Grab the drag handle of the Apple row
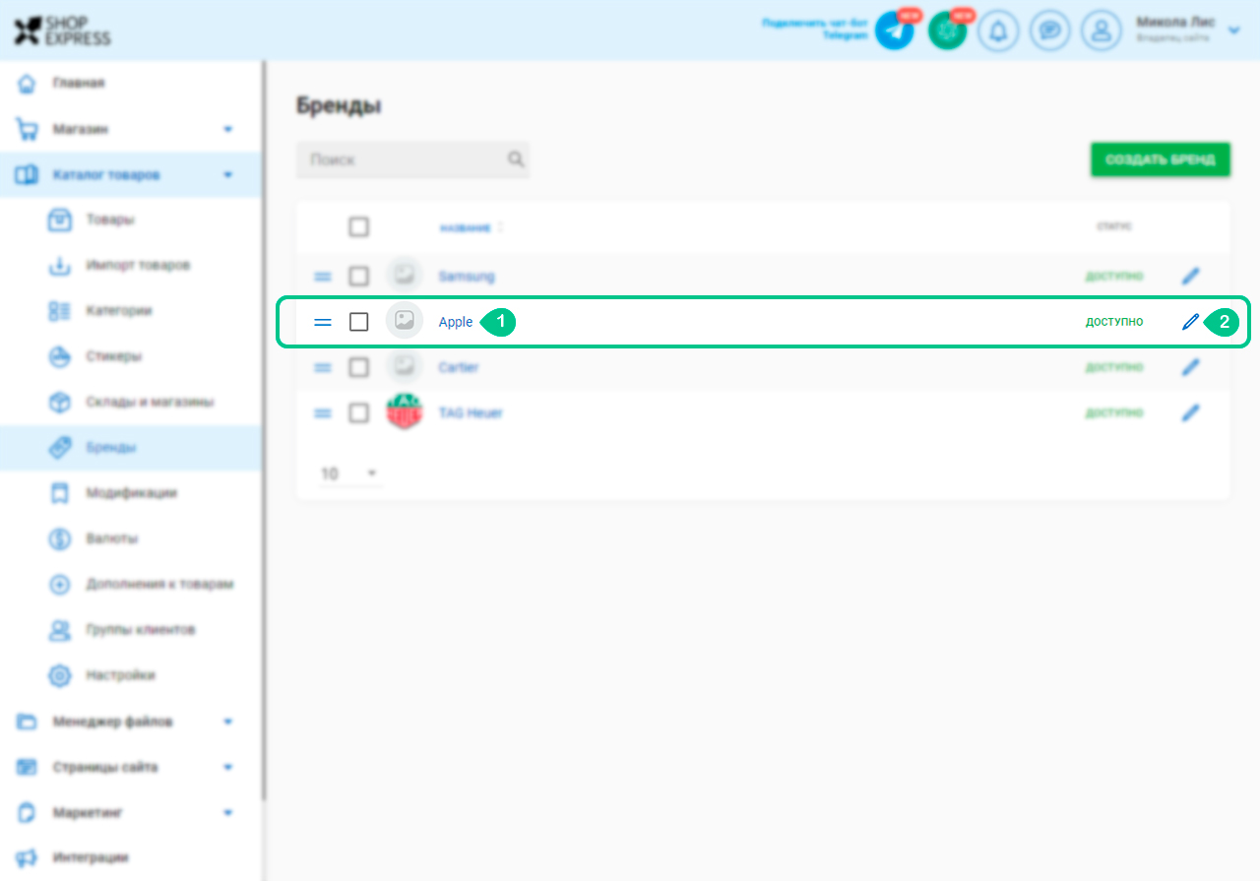The image size is (1260, 881). coord(323,322)
